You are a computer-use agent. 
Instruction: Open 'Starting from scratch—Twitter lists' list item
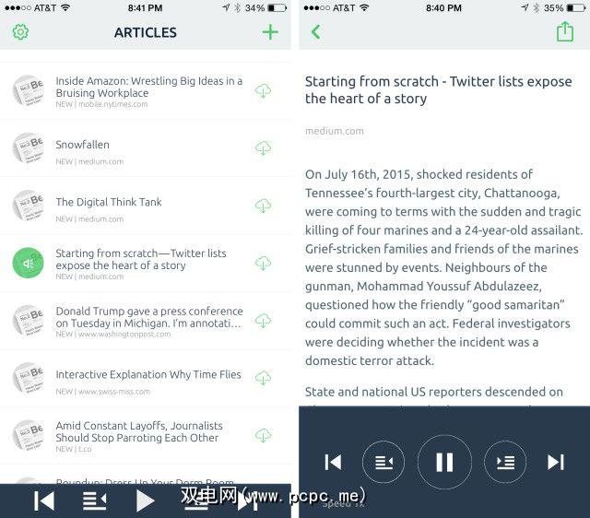[146, 263]
